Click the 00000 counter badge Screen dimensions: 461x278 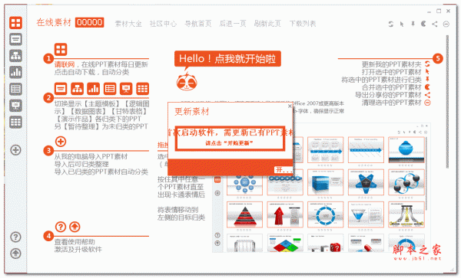(90, 22)
